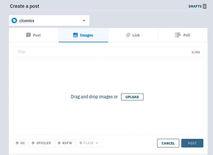Screen dimensions: 213x155
Task: Click the UPLOAD button
Action: (x=132, y=97)
